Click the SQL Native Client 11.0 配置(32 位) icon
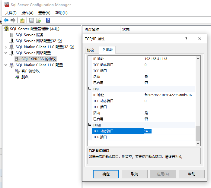 (x=12, y=47)
